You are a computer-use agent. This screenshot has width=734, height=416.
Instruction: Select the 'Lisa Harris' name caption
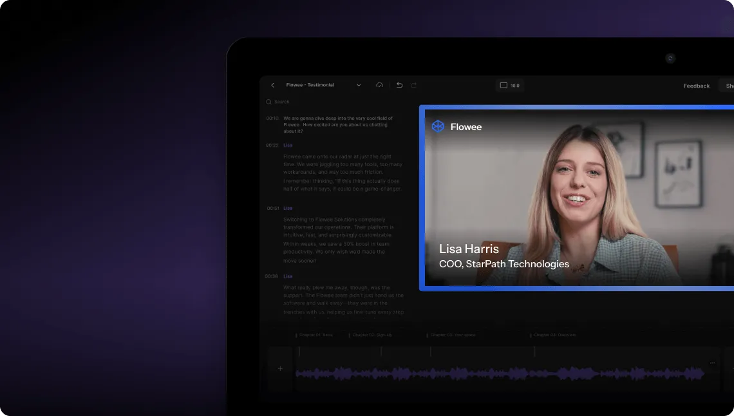(469, 249)
